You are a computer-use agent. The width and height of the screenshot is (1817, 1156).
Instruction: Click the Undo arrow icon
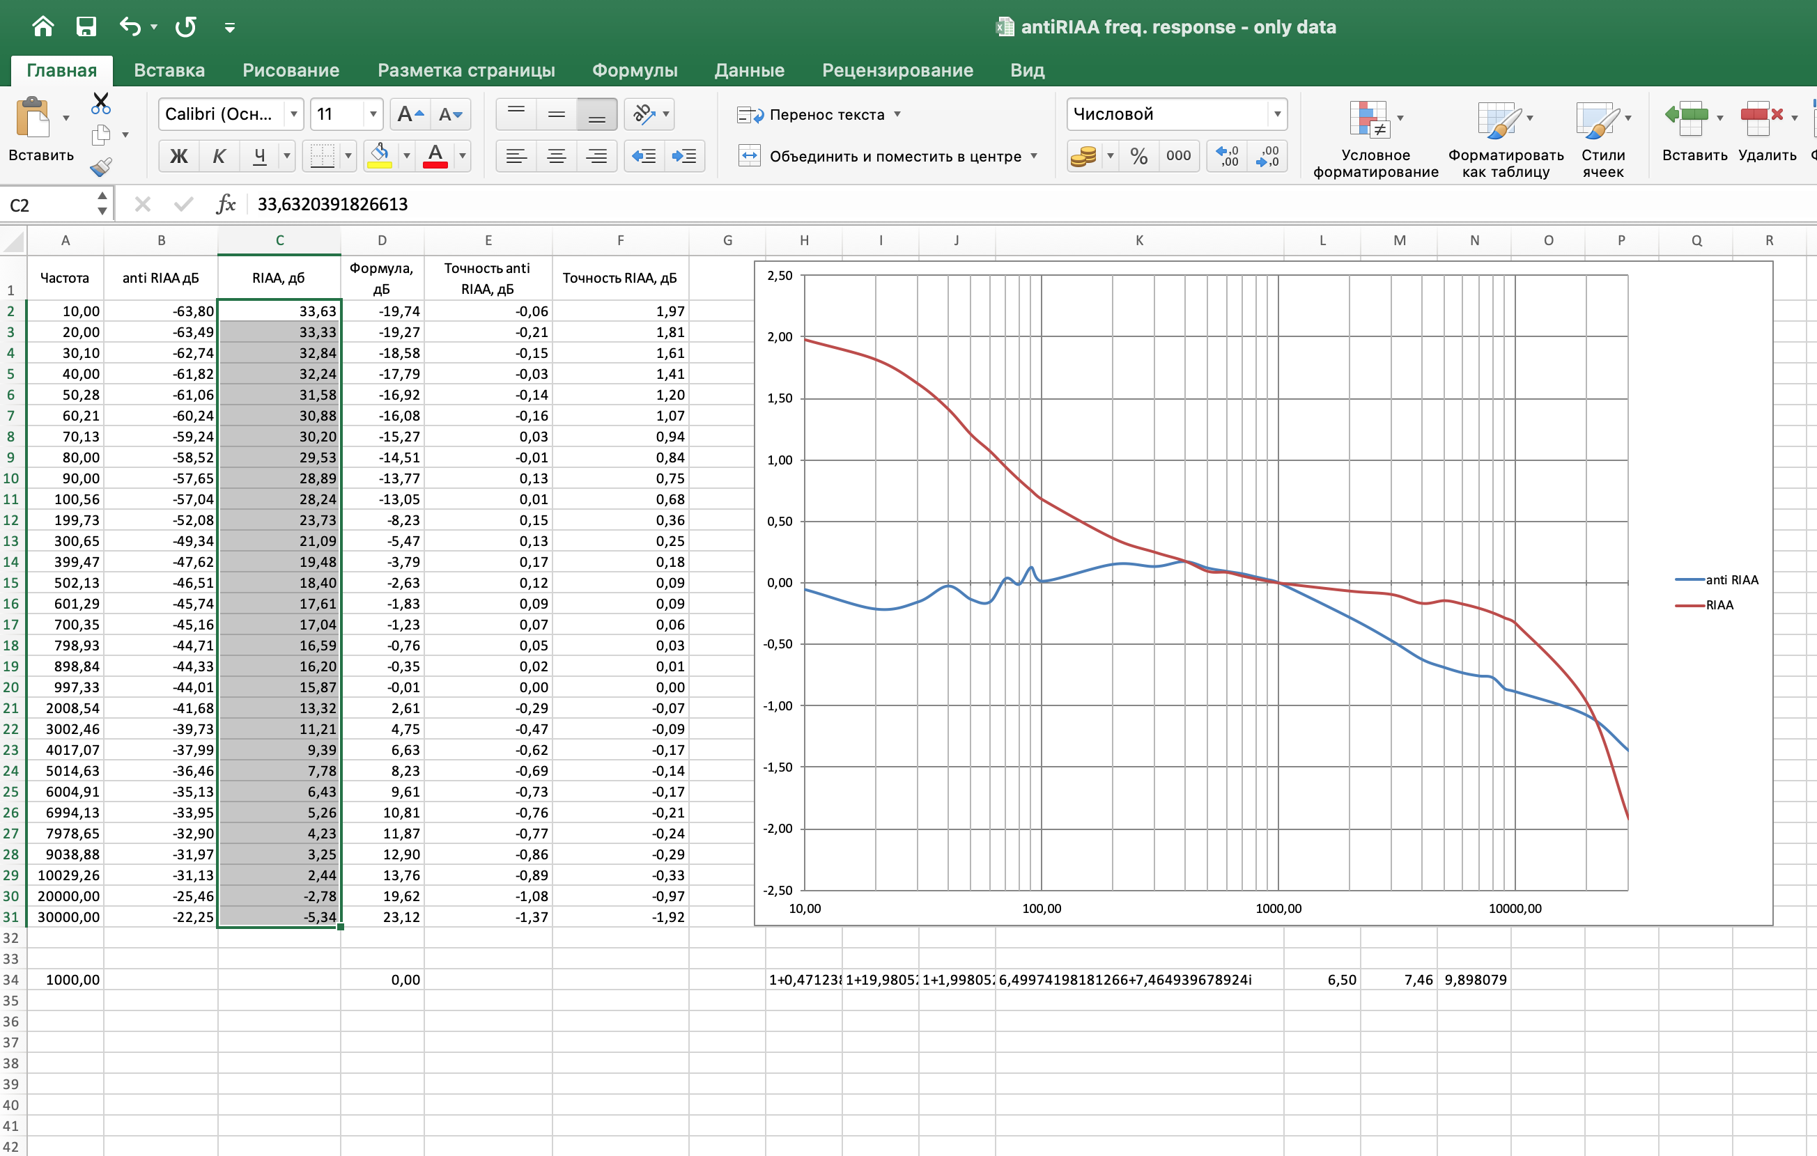[x=130, y=27]
